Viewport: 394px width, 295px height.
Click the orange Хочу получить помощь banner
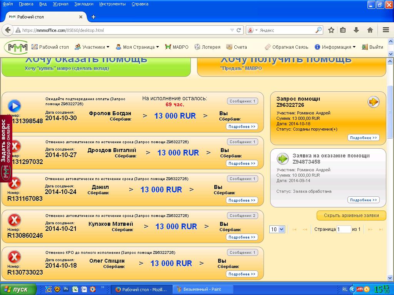pyautogui.click(x=292, y=67)
